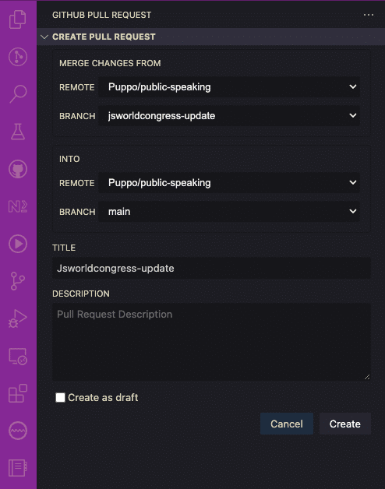Open the source REMOTE dropdown under Merge Changes From
This screenshot has width=385, height=489.
point(229,87)
